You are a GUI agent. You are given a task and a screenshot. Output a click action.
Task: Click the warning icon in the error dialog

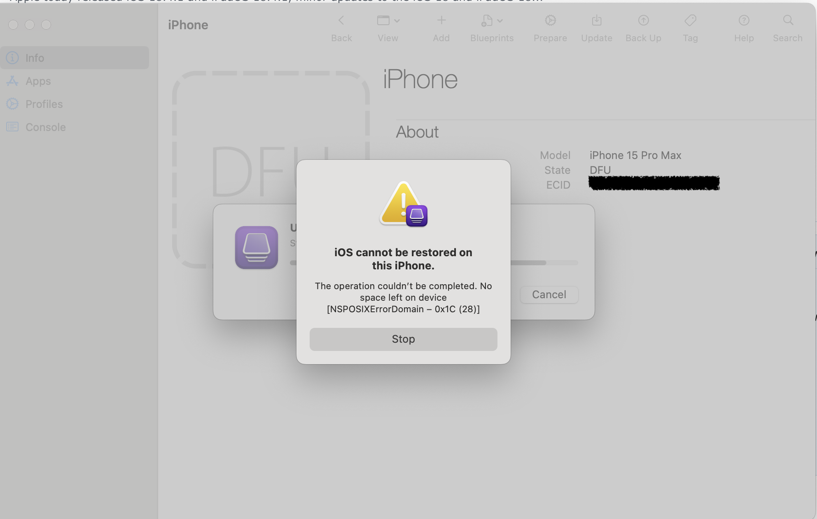(403, 204)
